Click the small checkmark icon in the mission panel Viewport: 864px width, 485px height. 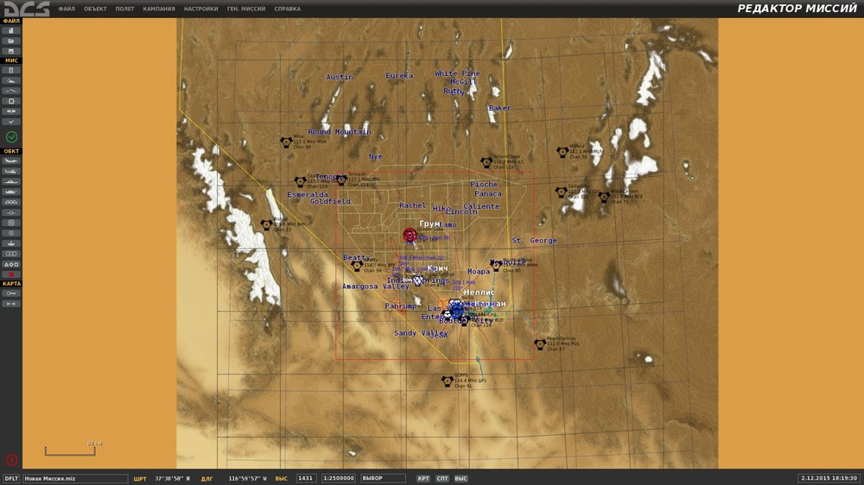pos(11,122)
